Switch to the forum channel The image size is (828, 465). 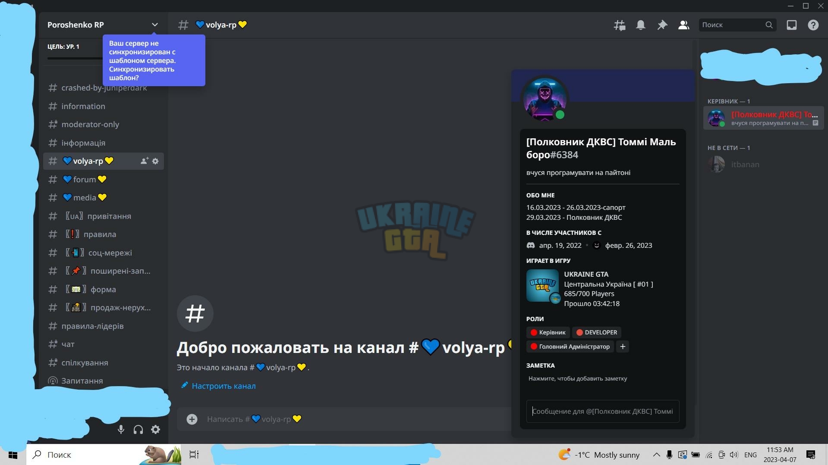coord(104,179)
